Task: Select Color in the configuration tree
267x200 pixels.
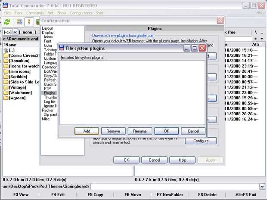Action: (48, 46)
